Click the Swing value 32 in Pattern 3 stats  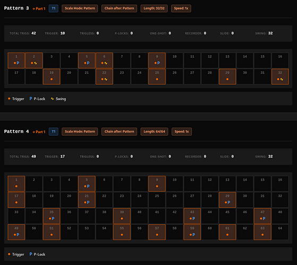pos(270,33)
